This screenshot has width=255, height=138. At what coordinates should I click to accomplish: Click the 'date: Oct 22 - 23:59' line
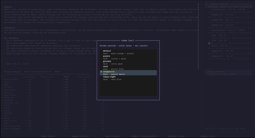pos(16,64)
